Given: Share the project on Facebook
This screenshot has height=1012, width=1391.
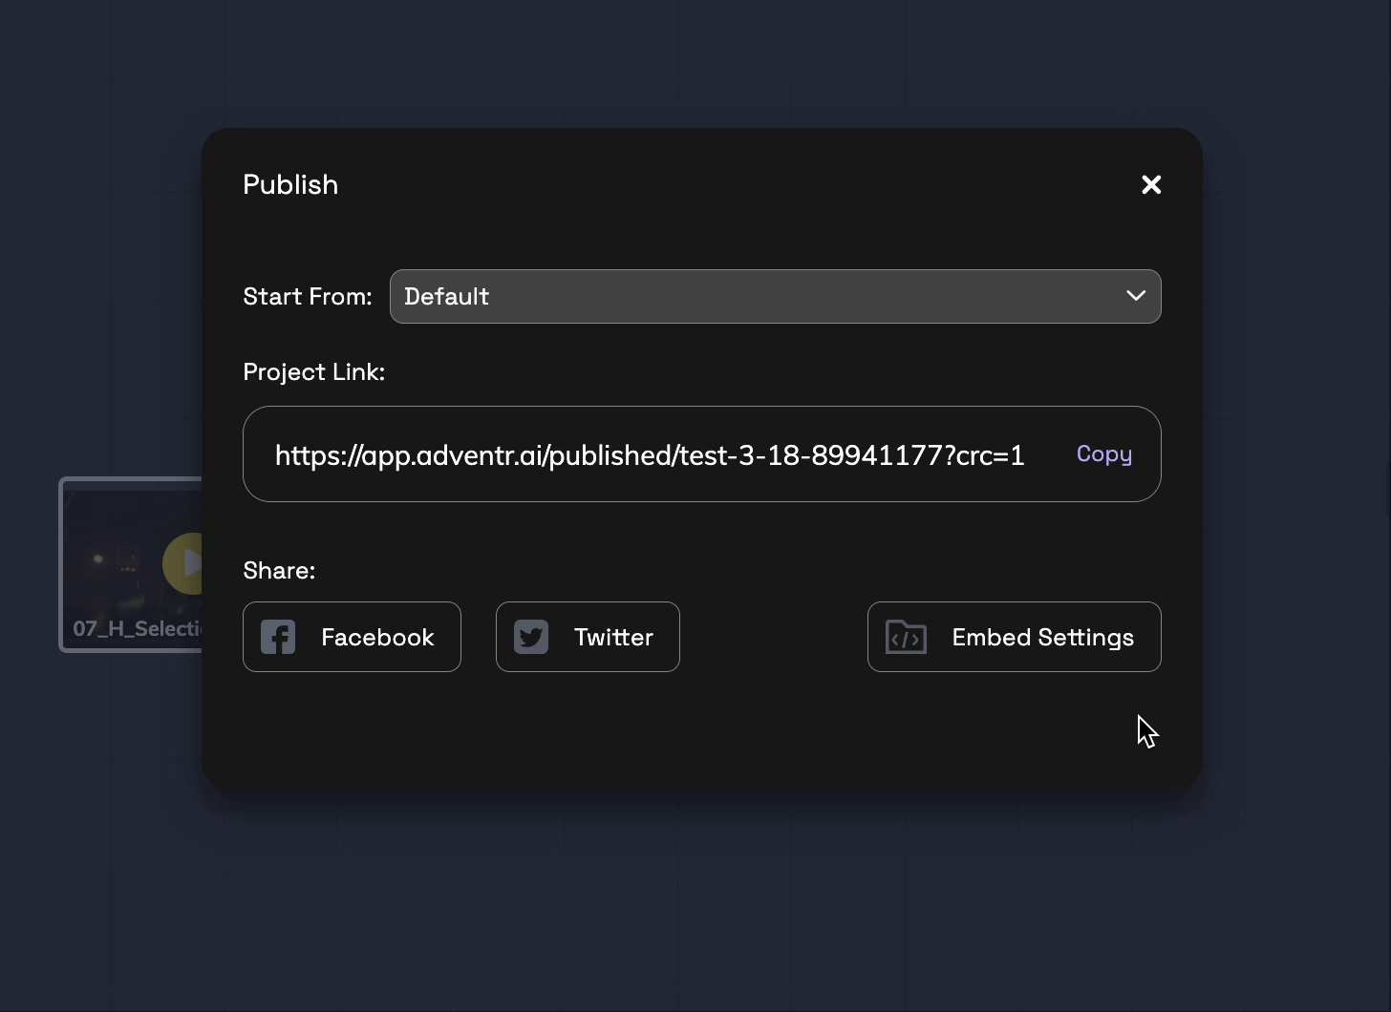Looking at the screenshot, I should click(x=352, y=637).
